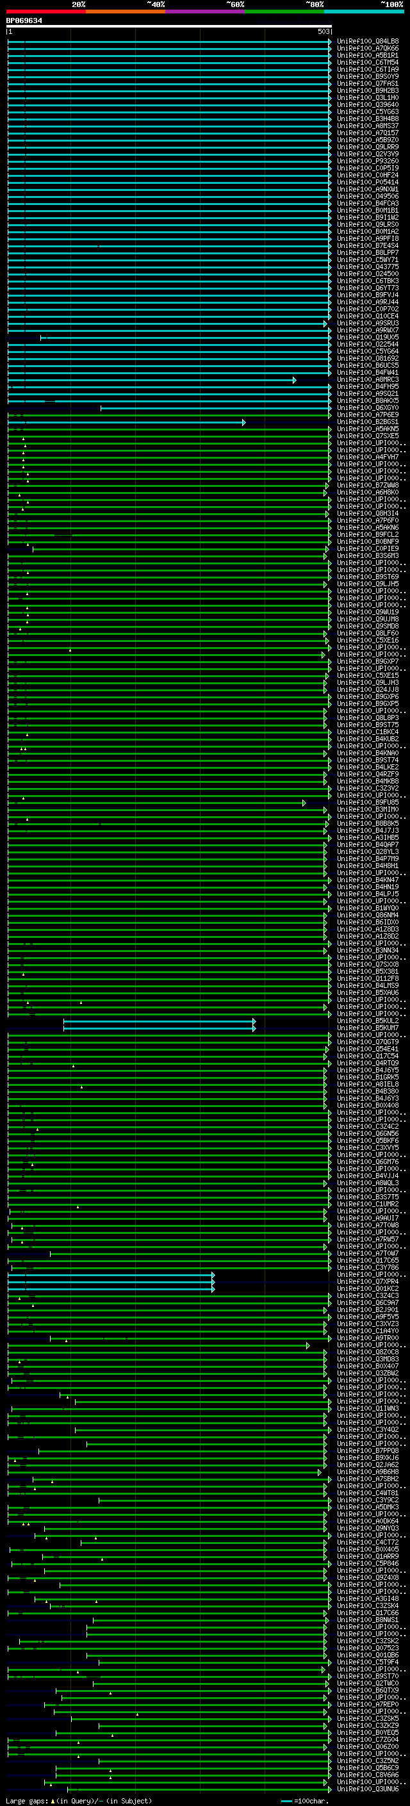
Task: Select the UniRef100_B9FU85 label
Action: (x=368, y=803)
